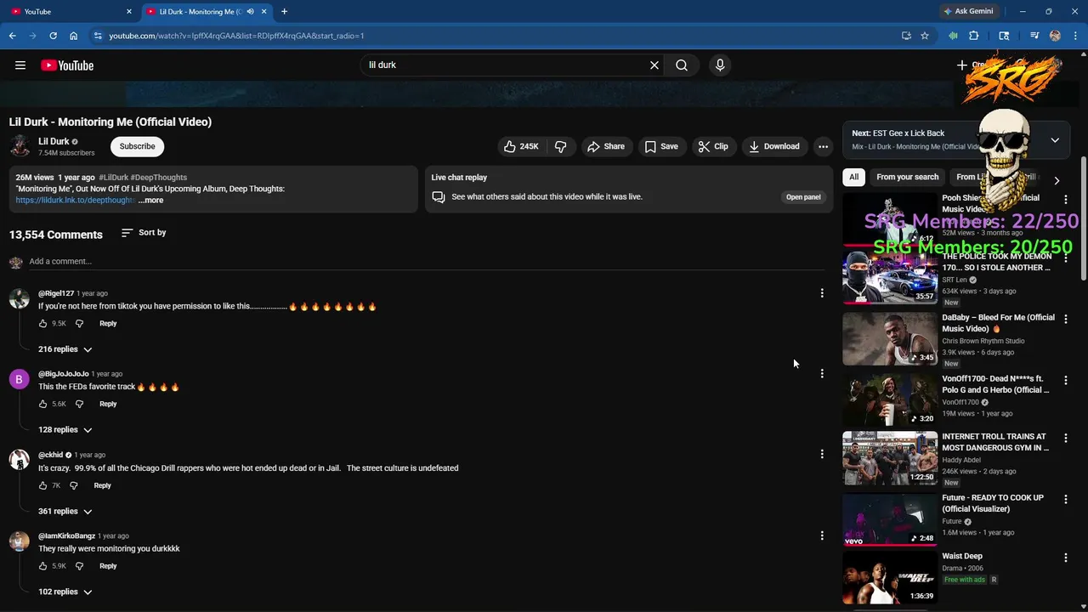
Task: Collapse the mix playlist with chevron
Action: click(1055, 140)
